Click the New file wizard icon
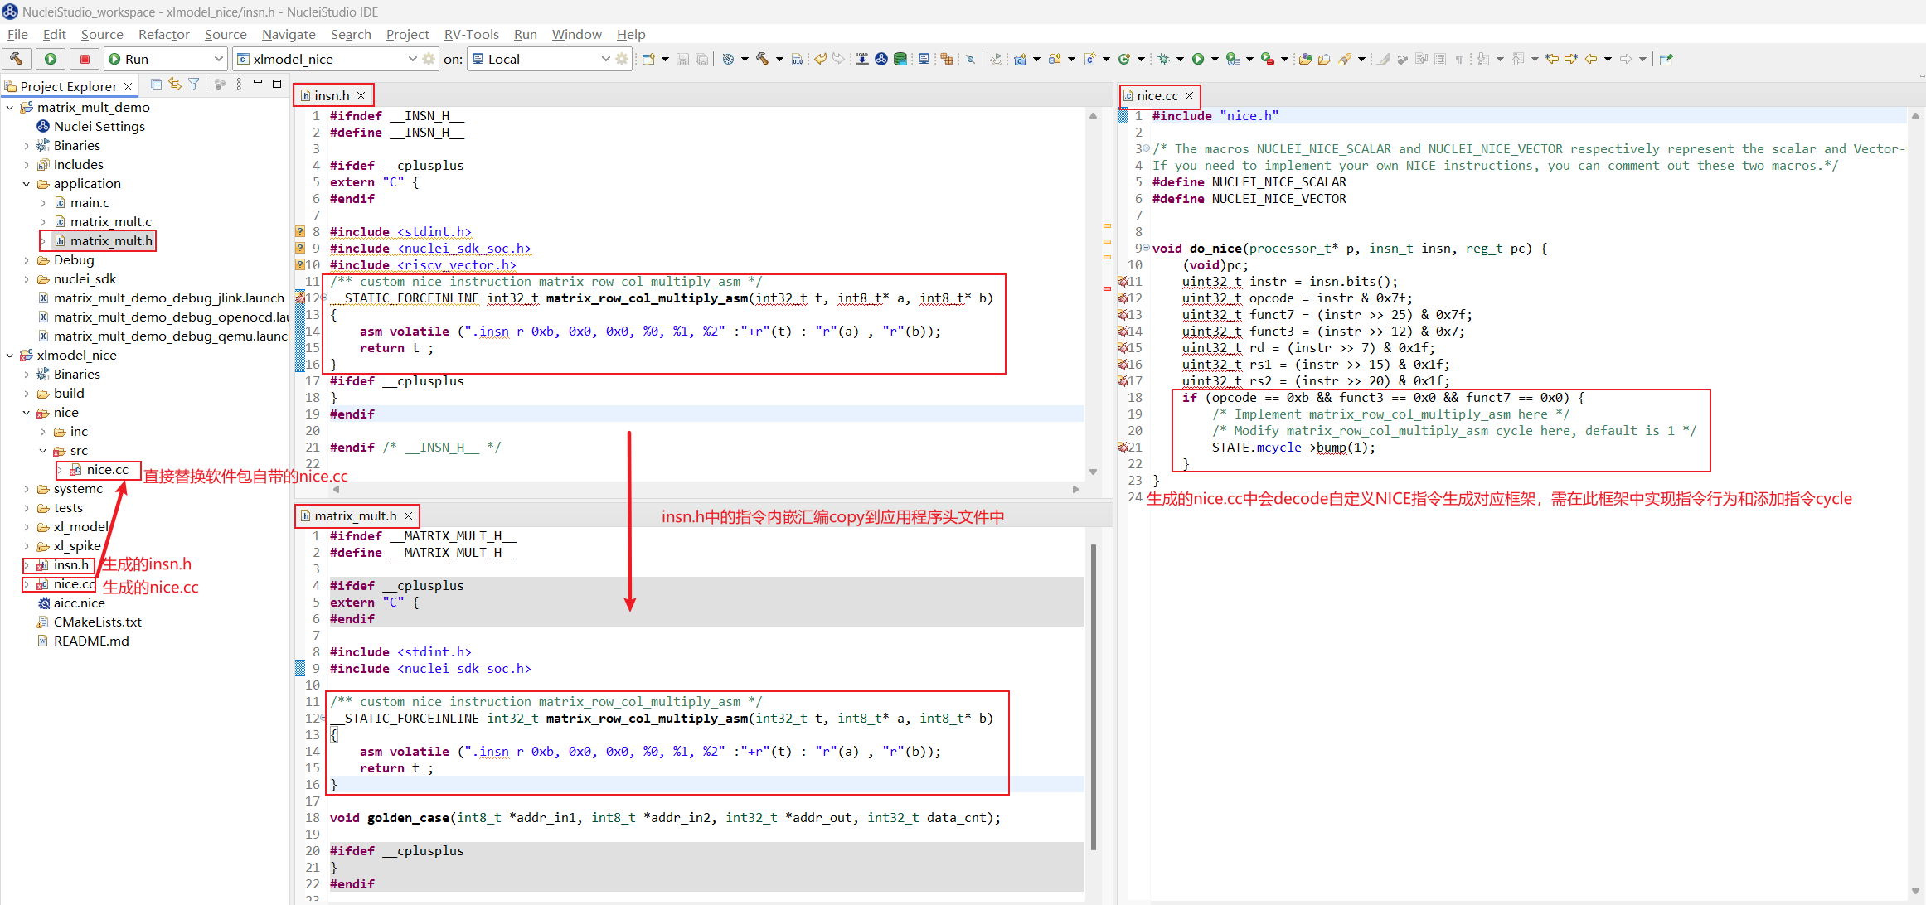The width and height of the screenshot is (1926, 905). pyautogui.click(x=649, y=59)
